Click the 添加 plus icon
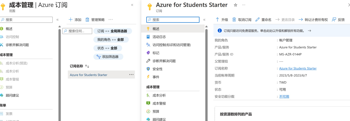This screenshot has height=121, width=350. coord(71,20)
